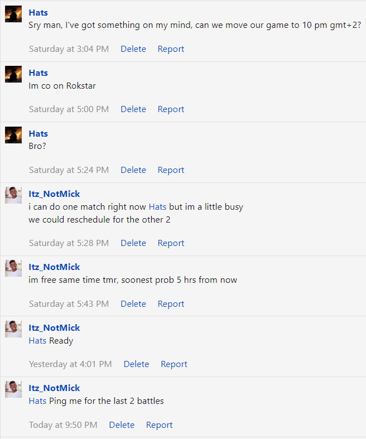Delete the 'Bro?' post from 5:24 PM

[x=133, y=170]
